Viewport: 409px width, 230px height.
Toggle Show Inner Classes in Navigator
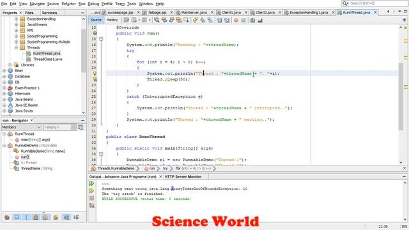(45, 217)
